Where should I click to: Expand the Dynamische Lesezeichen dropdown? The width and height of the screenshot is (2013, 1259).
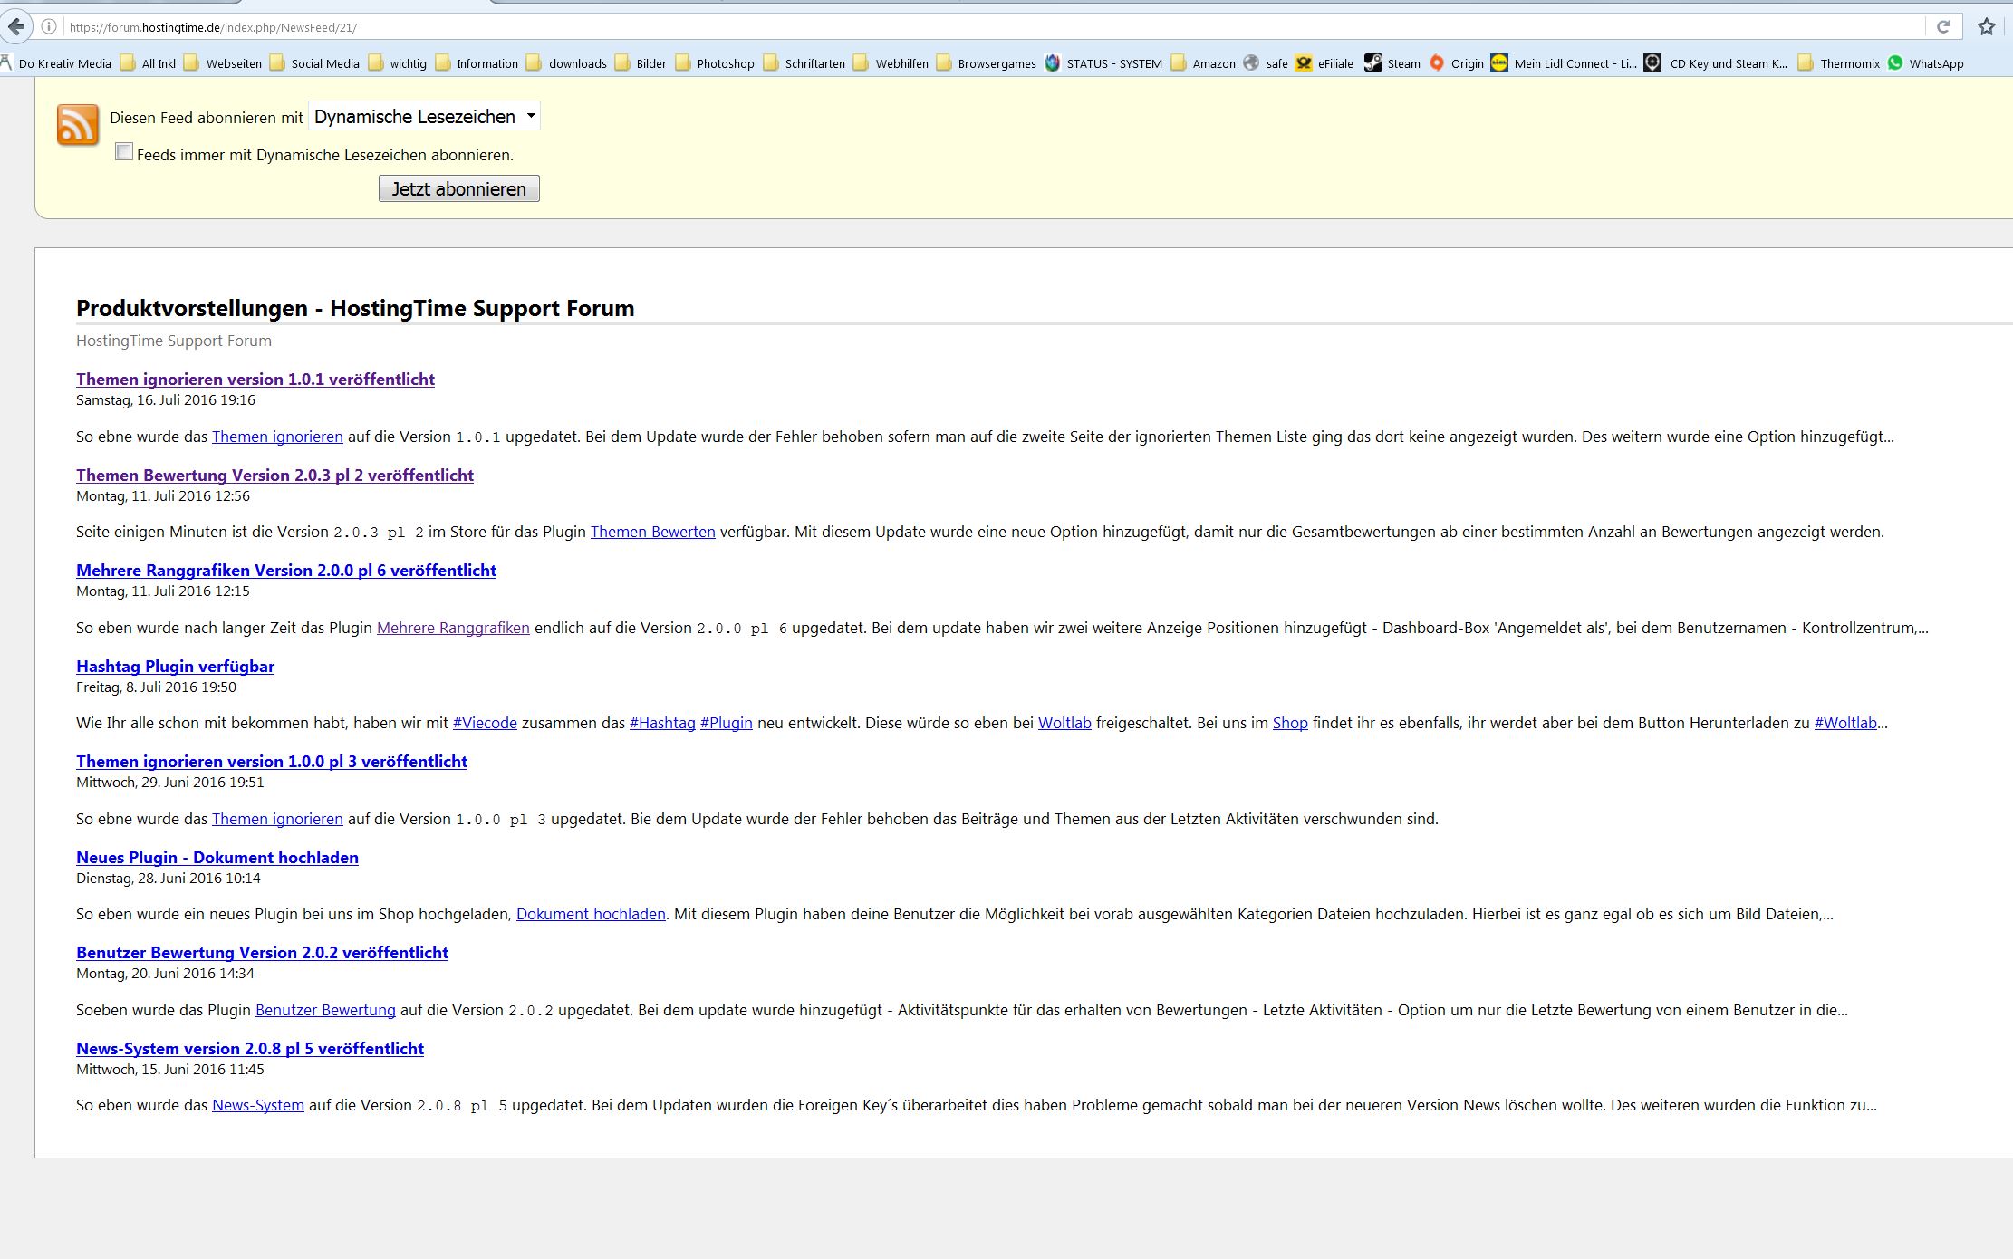point(424,116)
